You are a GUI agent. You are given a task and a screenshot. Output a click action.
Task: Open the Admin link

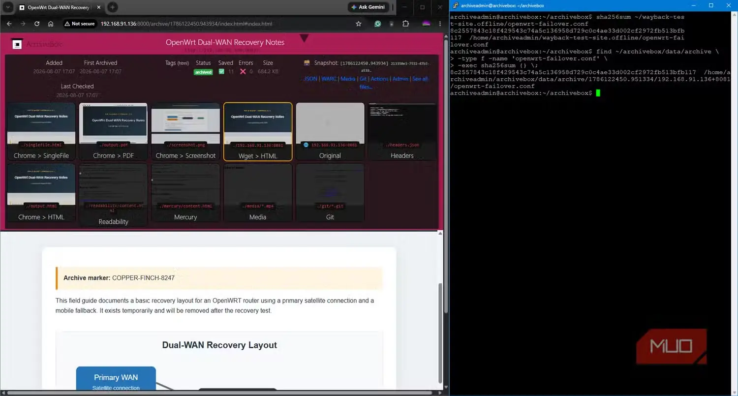[x=400, y=79]
